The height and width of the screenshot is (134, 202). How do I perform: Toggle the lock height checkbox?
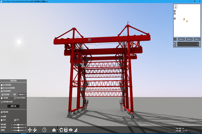coord(2,94)
